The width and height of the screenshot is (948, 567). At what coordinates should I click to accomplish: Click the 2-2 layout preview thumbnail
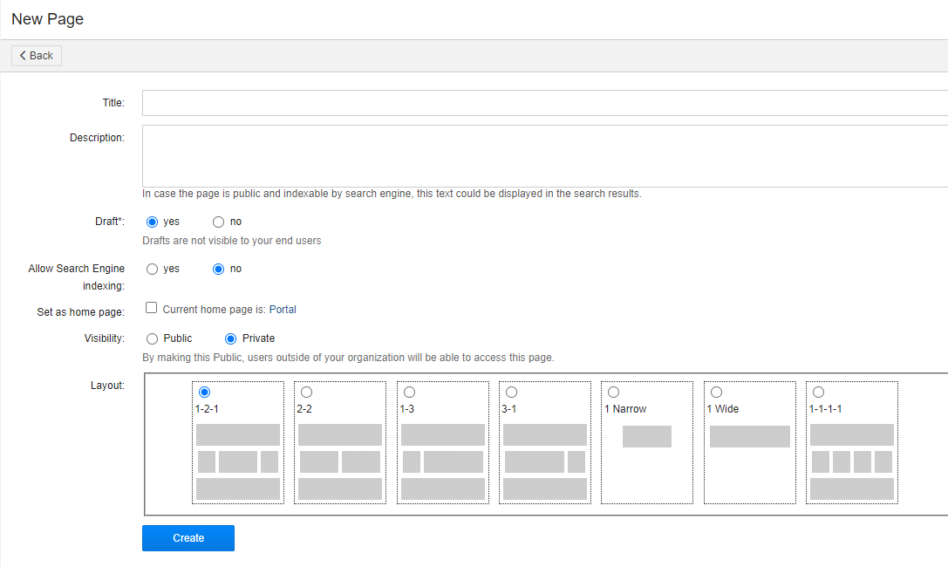pyautogui.click(x=340, y=461)
